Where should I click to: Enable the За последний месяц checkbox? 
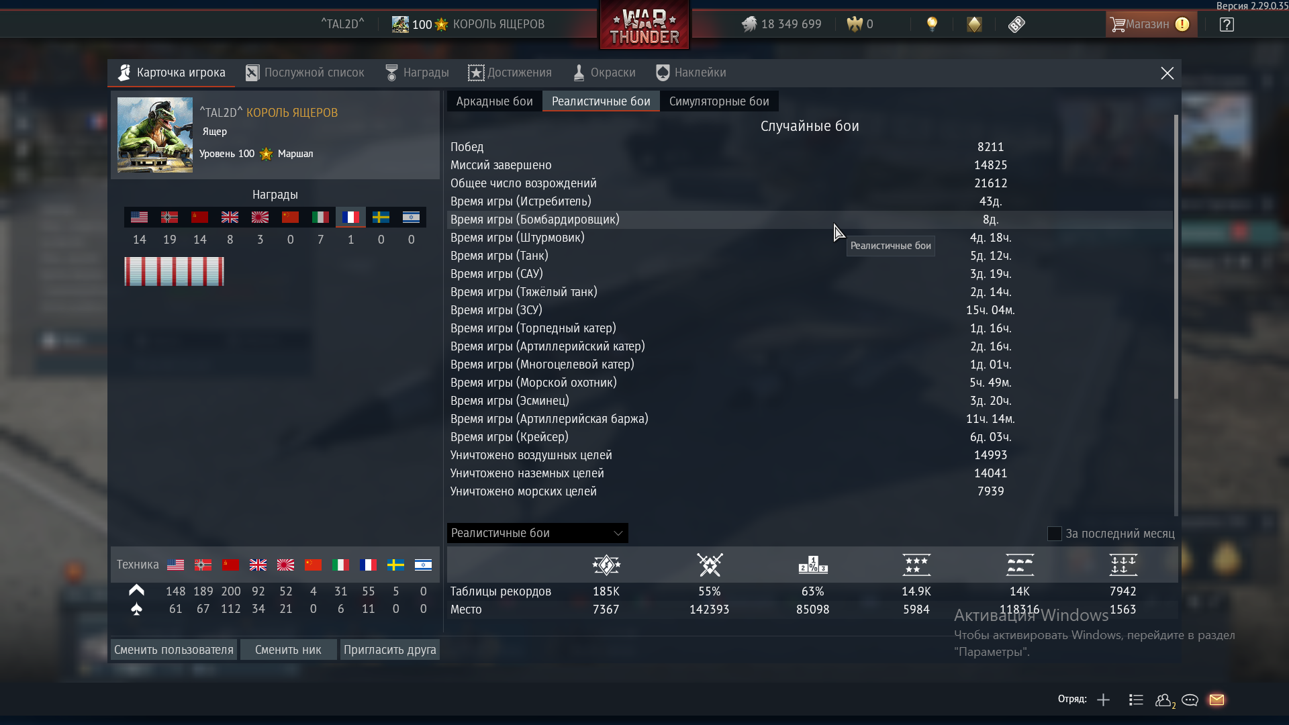1054,534
